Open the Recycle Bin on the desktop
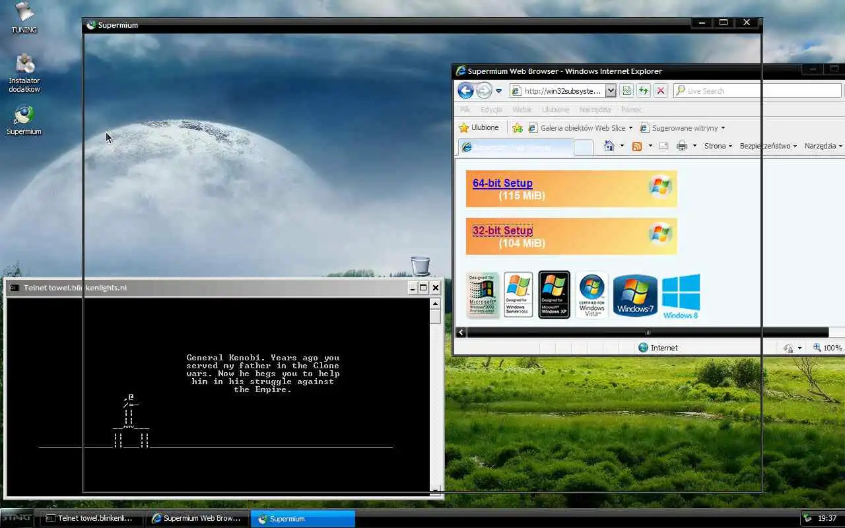845x528 pixels. (x=420, y=265)
